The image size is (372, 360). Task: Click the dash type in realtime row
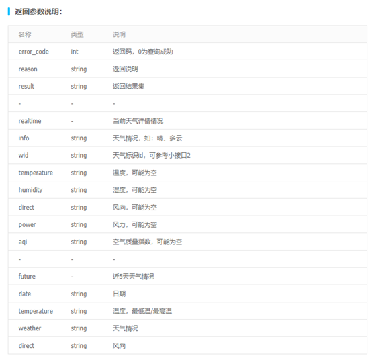pyautogui.click(x=72, y=121)
